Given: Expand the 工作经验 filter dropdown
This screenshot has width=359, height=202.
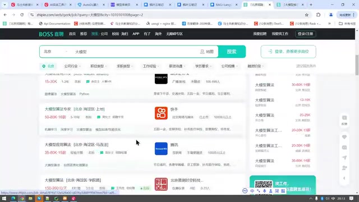Looking at the screenshot, I should tap(151, 66).
